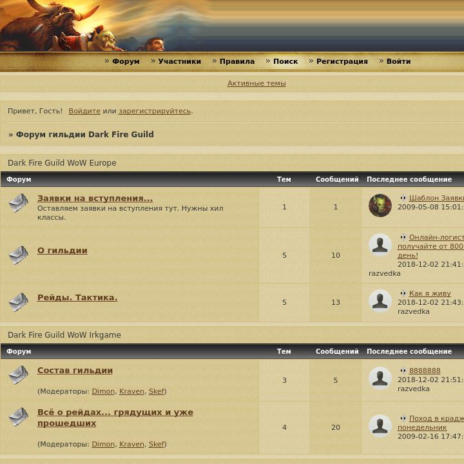Click default avatar in Состав гильдии row
The height and width of the screenshot is (464, 464).
point(380,378)
